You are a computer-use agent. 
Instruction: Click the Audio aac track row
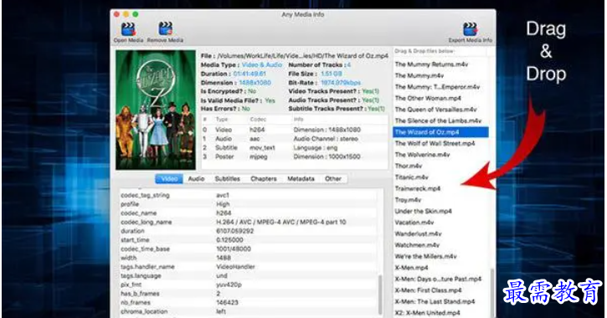tap(295, 138)
